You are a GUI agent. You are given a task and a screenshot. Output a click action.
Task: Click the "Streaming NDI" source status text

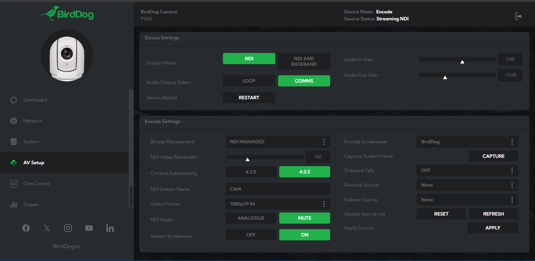click(392, 19)
